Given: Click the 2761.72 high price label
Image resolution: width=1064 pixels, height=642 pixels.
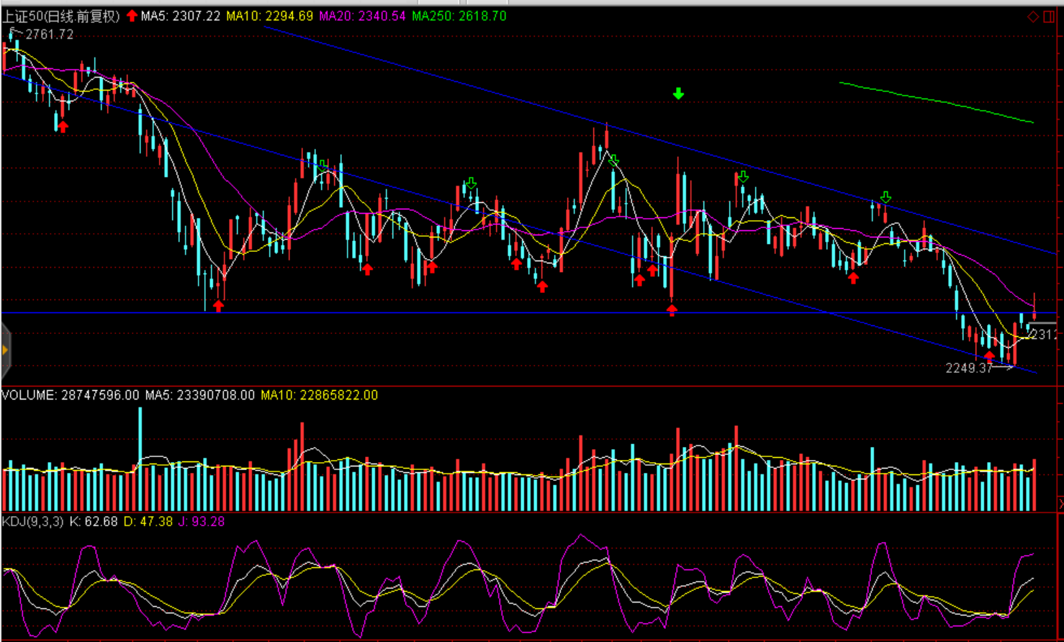Looking at the screenshot, I should 49,35.
